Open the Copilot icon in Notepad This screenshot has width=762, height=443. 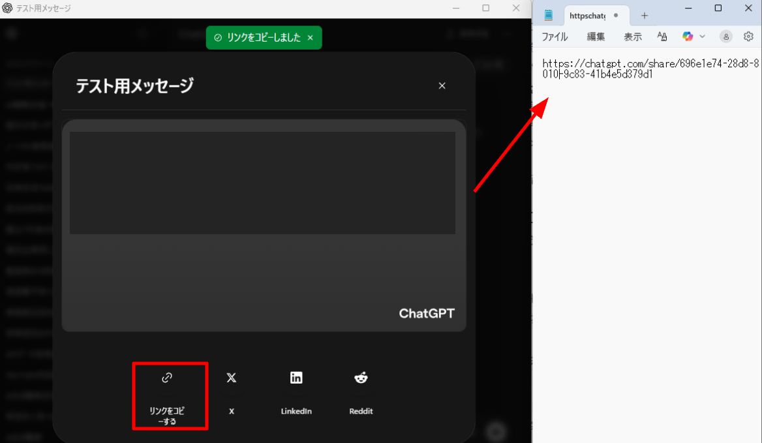tap(688, 37)
